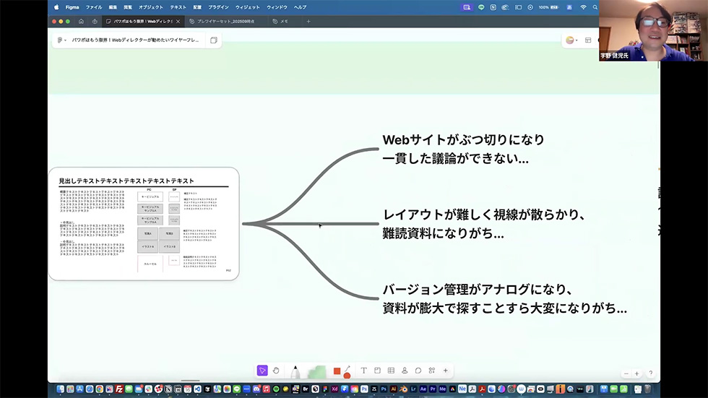Pick the marker pen drawing tool
This screenshot has width=708, height=398.
coord(295,371)
